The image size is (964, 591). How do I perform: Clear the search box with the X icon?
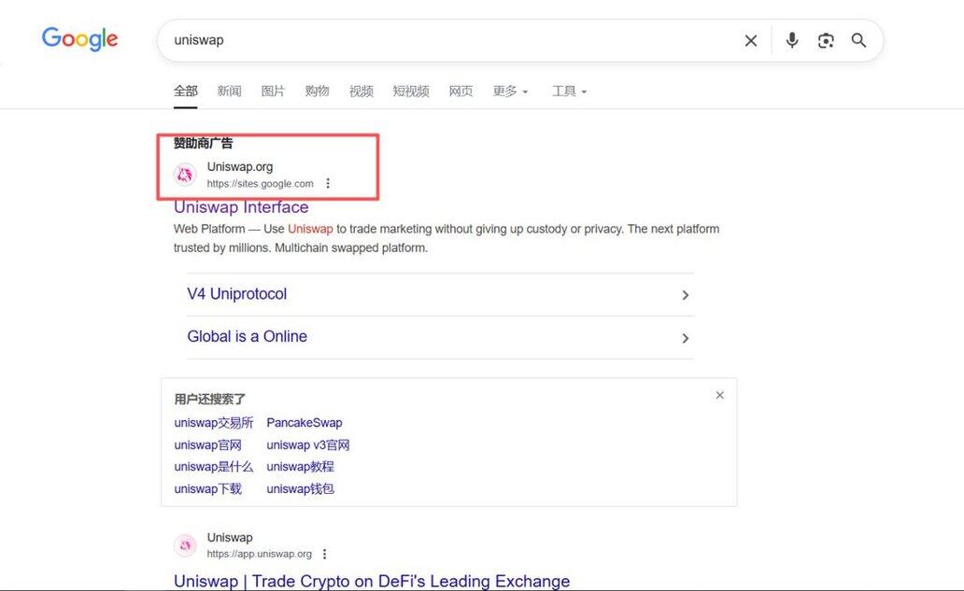click(x=751, y=40)
